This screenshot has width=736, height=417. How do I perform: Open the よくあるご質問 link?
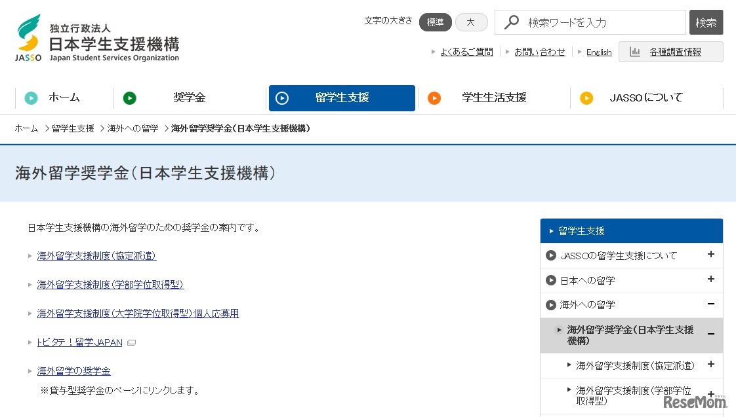[x=466, y=51]
